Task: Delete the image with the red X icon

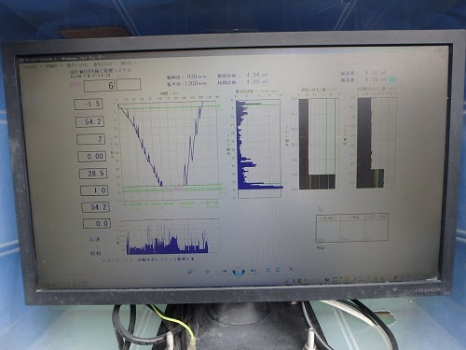Action: tap(291, 269)
